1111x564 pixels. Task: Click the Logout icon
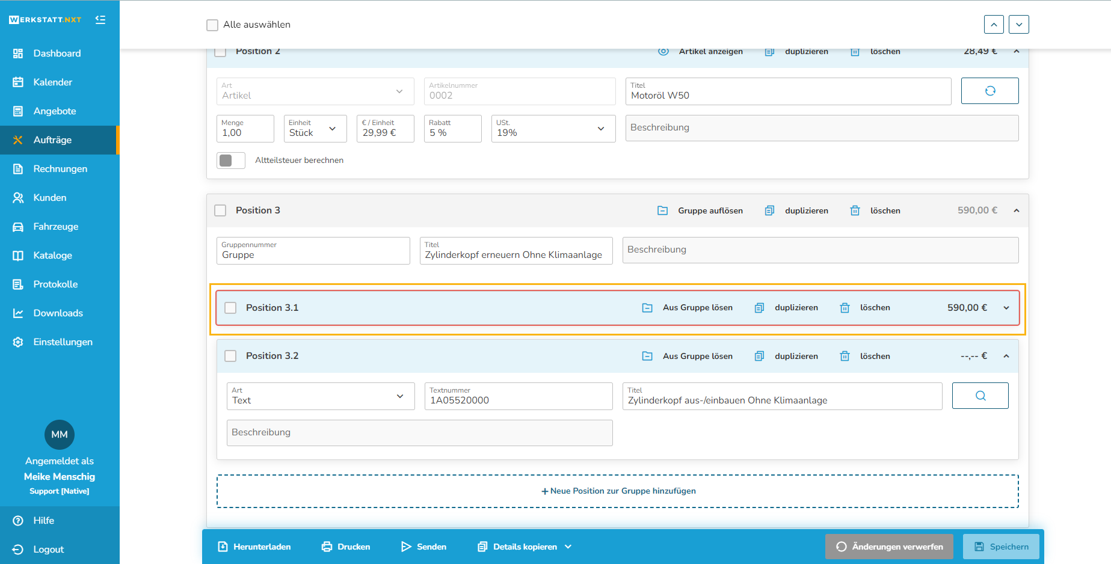point(18,550)
